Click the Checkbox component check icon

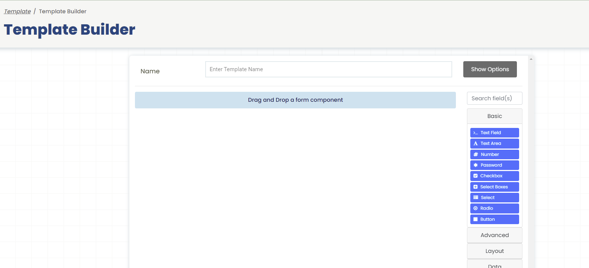click(x=475, y=176)
